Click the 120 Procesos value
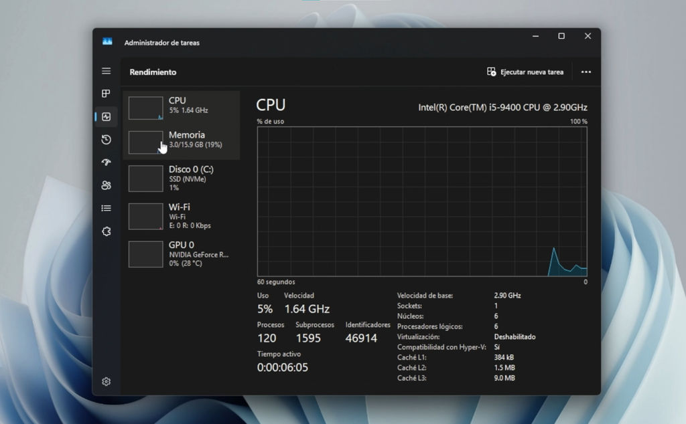This screenshot has width=686, height=424. (267, 338)
